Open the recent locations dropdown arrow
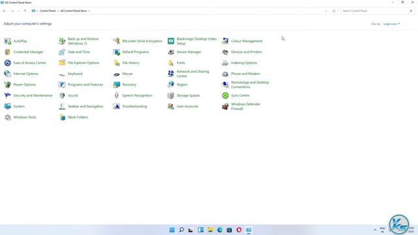418x235 pixels. point(19,11)
